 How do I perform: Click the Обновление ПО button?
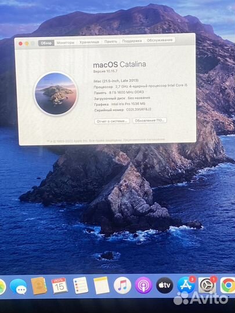click(150, 121)
